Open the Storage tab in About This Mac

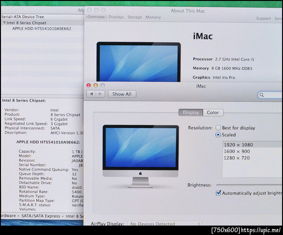(x=134, y=17)
